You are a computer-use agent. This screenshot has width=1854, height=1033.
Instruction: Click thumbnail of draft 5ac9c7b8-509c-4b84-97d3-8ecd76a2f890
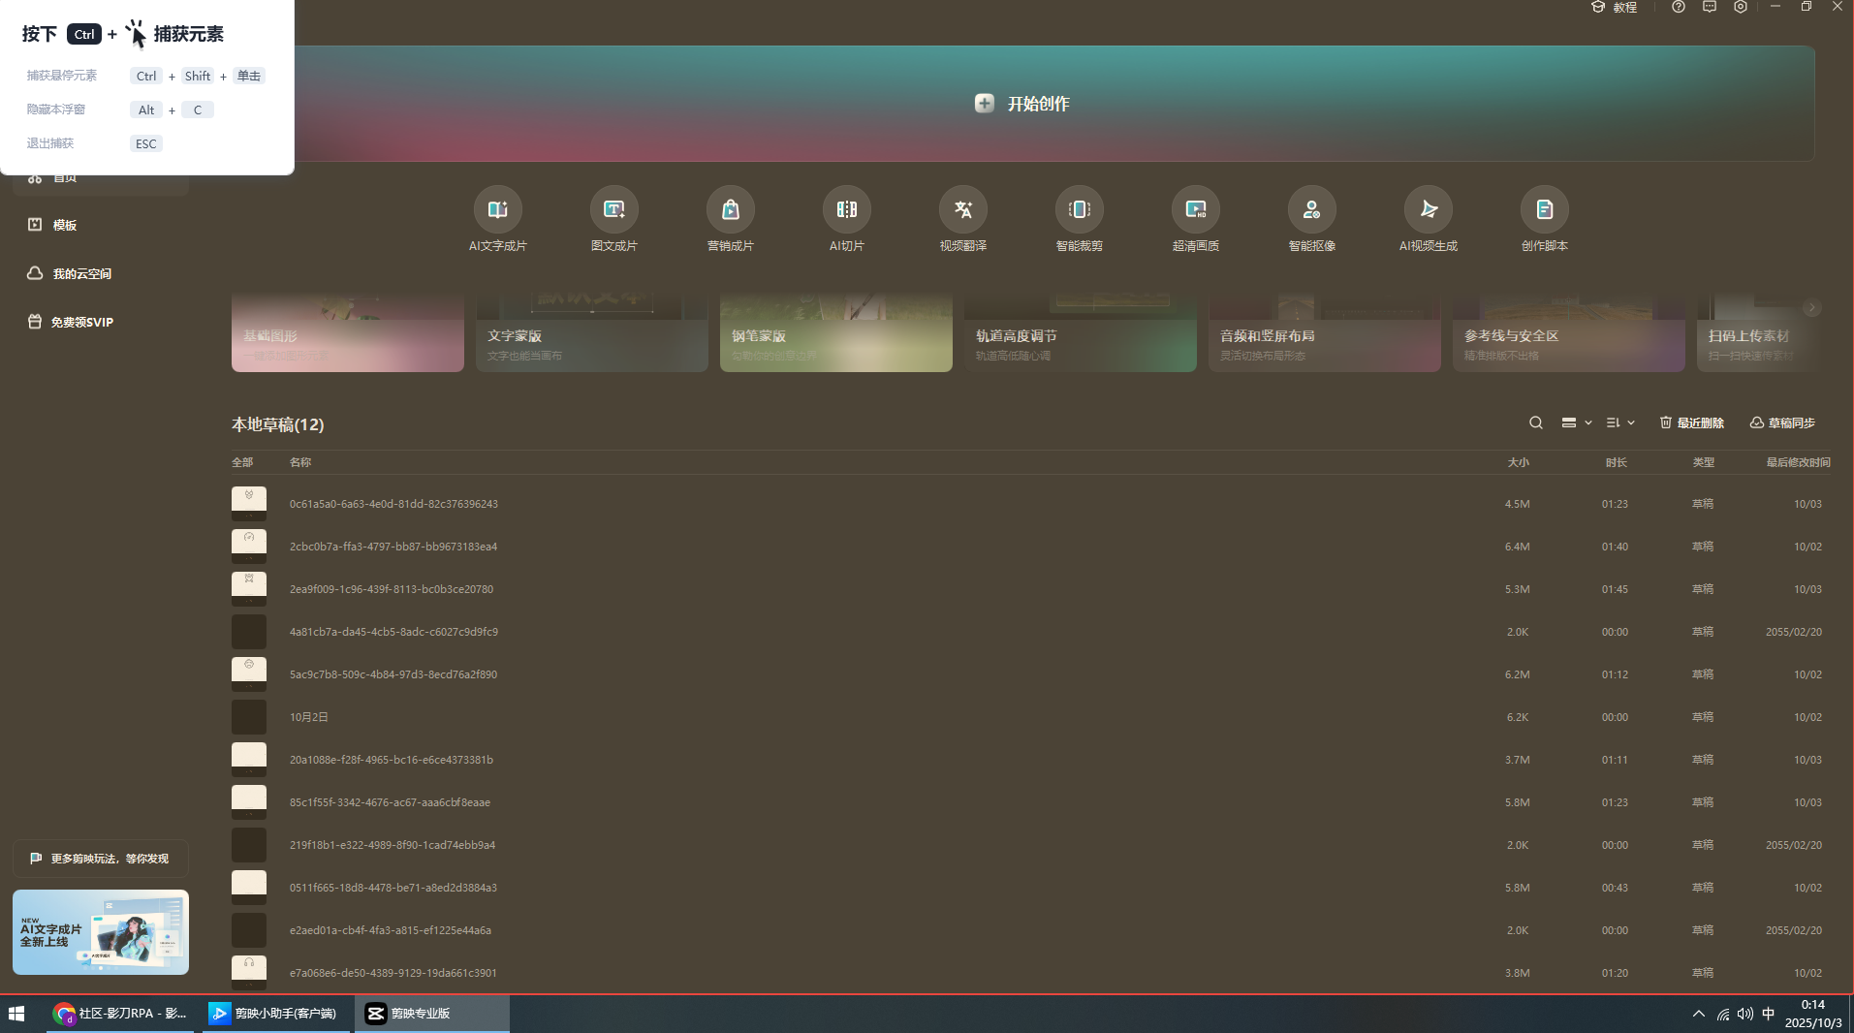(249, 674)
